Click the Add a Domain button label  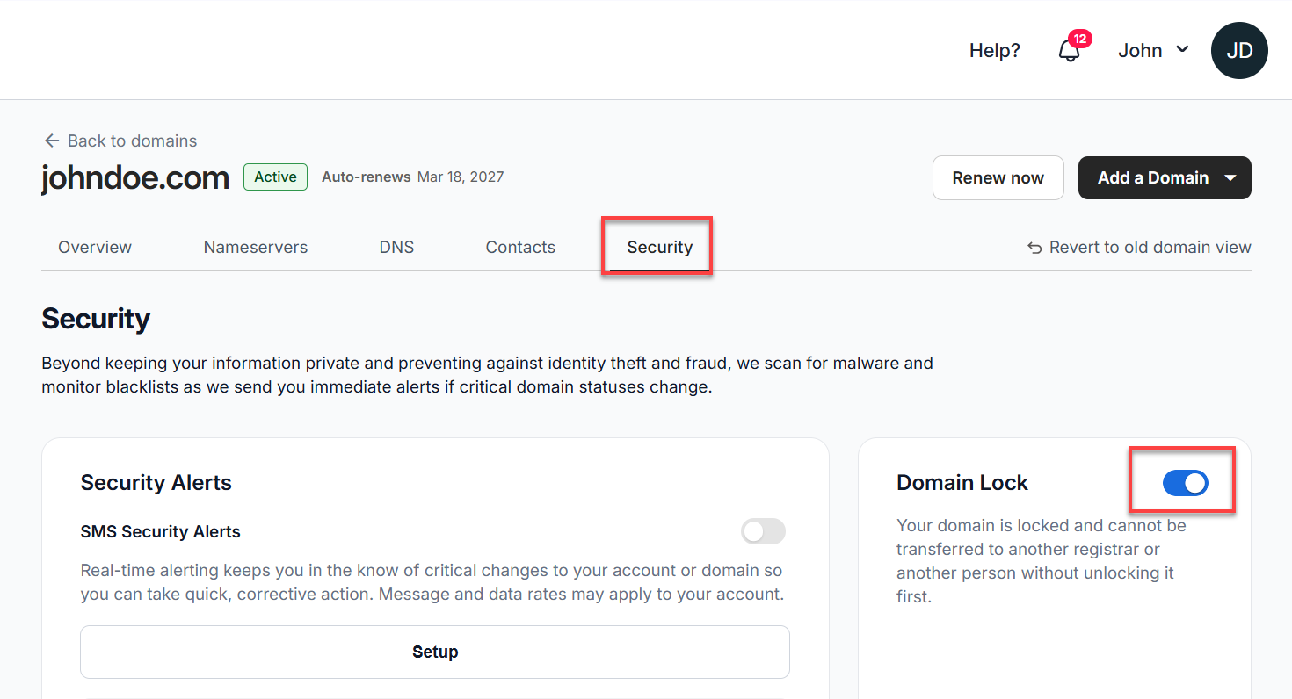(1153, 178)
